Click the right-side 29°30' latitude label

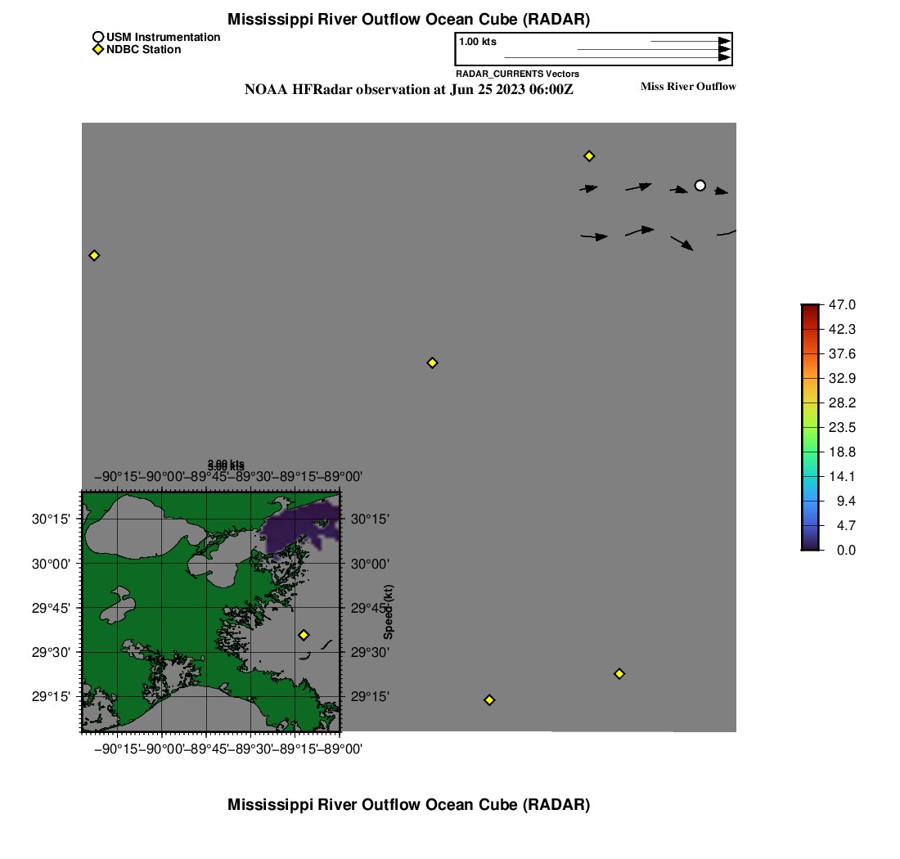click(370, 652)
